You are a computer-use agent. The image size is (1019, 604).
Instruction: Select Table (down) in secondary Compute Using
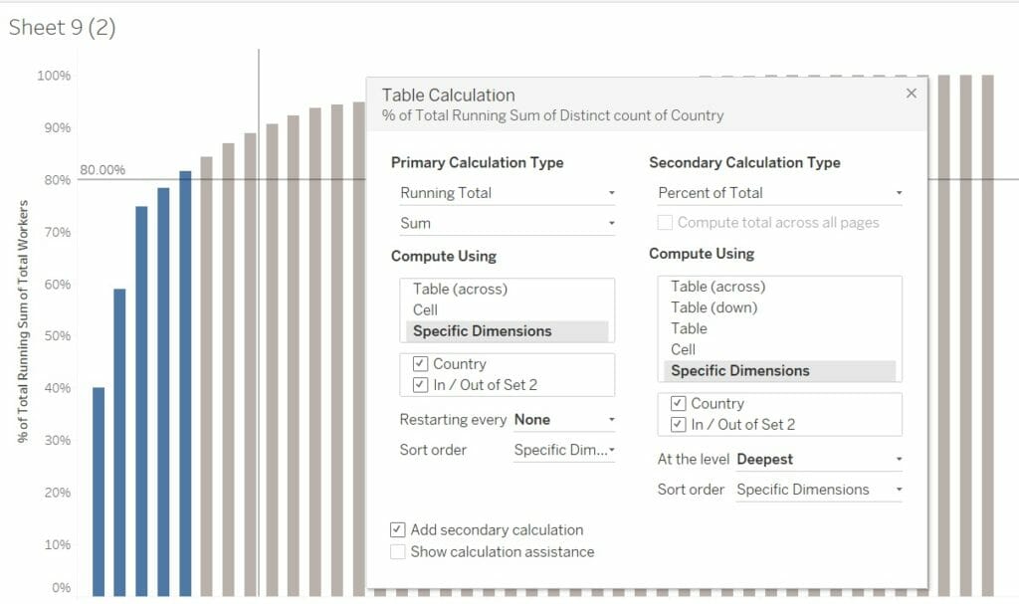(x=713, y=307)
